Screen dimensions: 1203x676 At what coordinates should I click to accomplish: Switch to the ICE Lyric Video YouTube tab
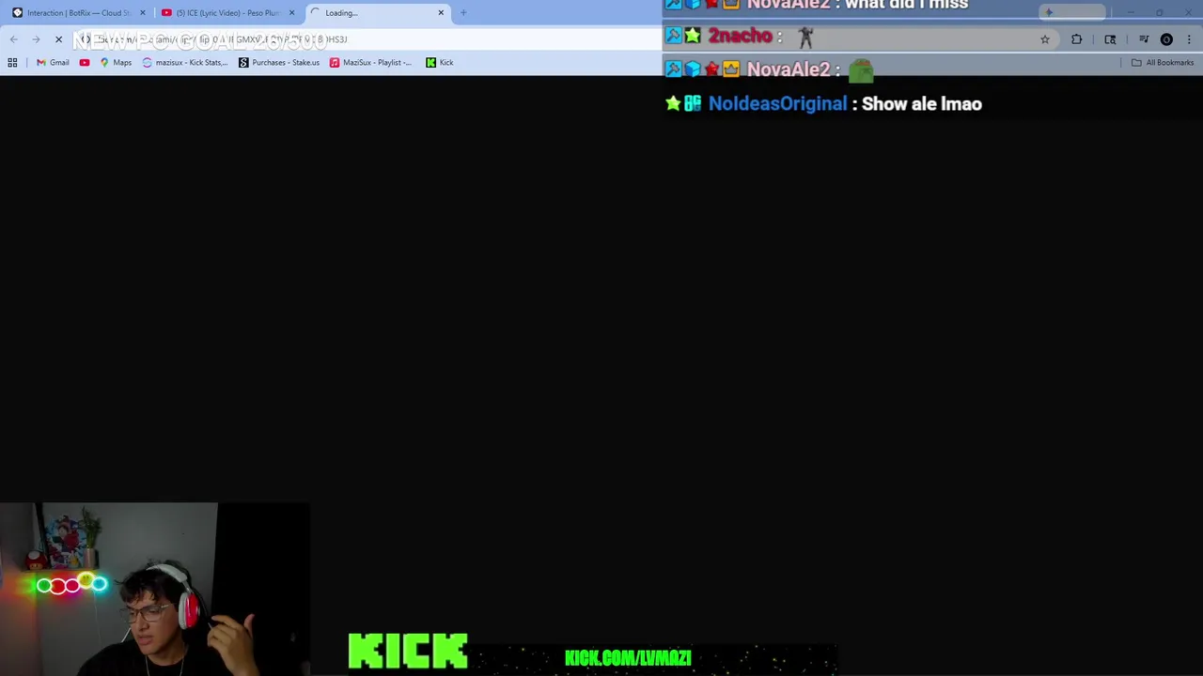click(227, 13)
